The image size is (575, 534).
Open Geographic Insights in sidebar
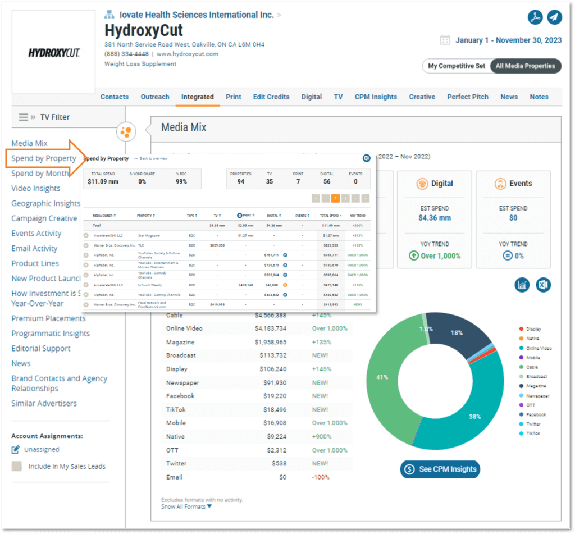point(46,203)
